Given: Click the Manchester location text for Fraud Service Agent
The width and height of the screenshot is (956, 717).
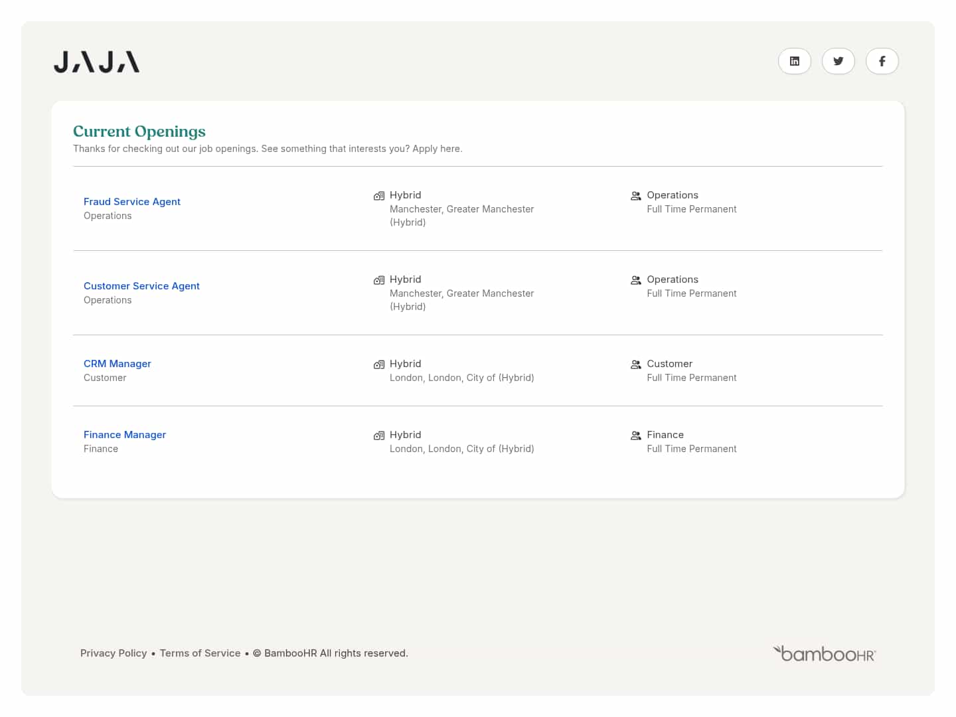Looking at the screenshot, I should click(462, 209).
